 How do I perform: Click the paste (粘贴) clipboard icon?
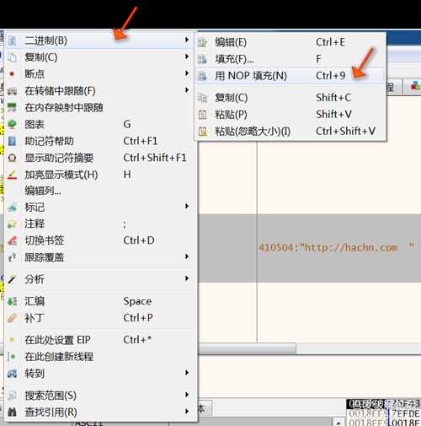point(202,115)
